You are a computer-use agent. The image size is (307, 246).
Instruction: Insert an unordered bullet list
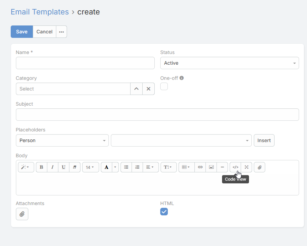126,167
